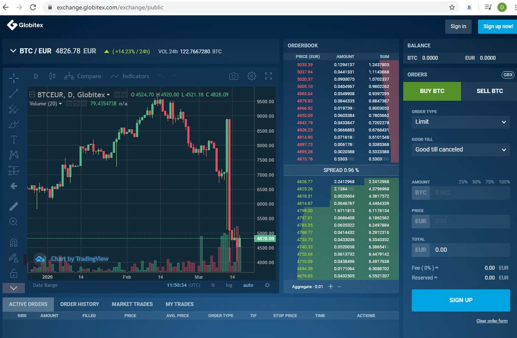Click the EUR total input field
Image resolution: width=517 pixels, height=338 pixels.
click(470, 250)
